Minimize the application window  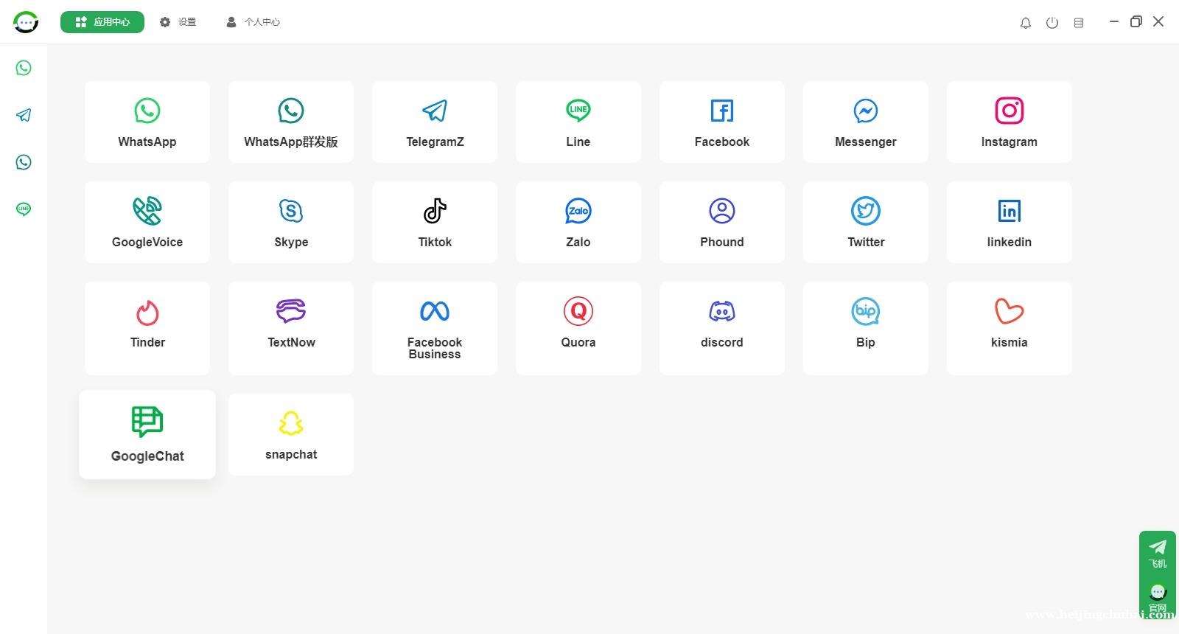click(1114, 21)
